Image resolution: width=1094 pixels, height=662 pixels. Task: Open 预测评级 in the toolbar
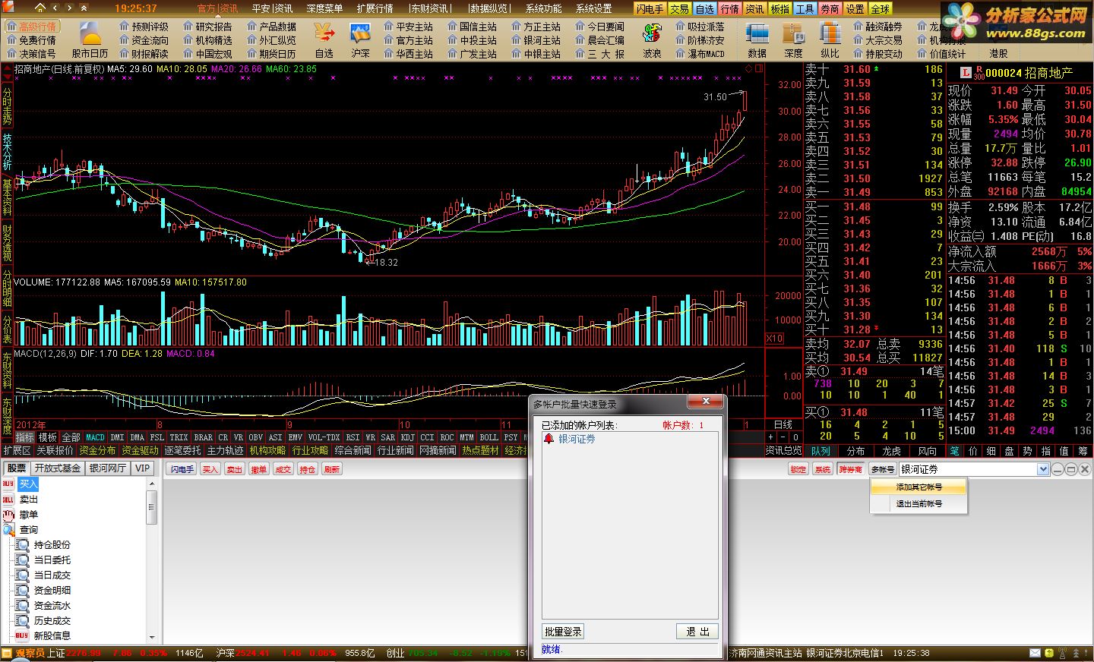click(x=144, y=27)
